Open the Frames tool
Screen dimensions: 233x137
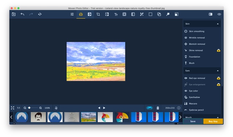(124, 14)
